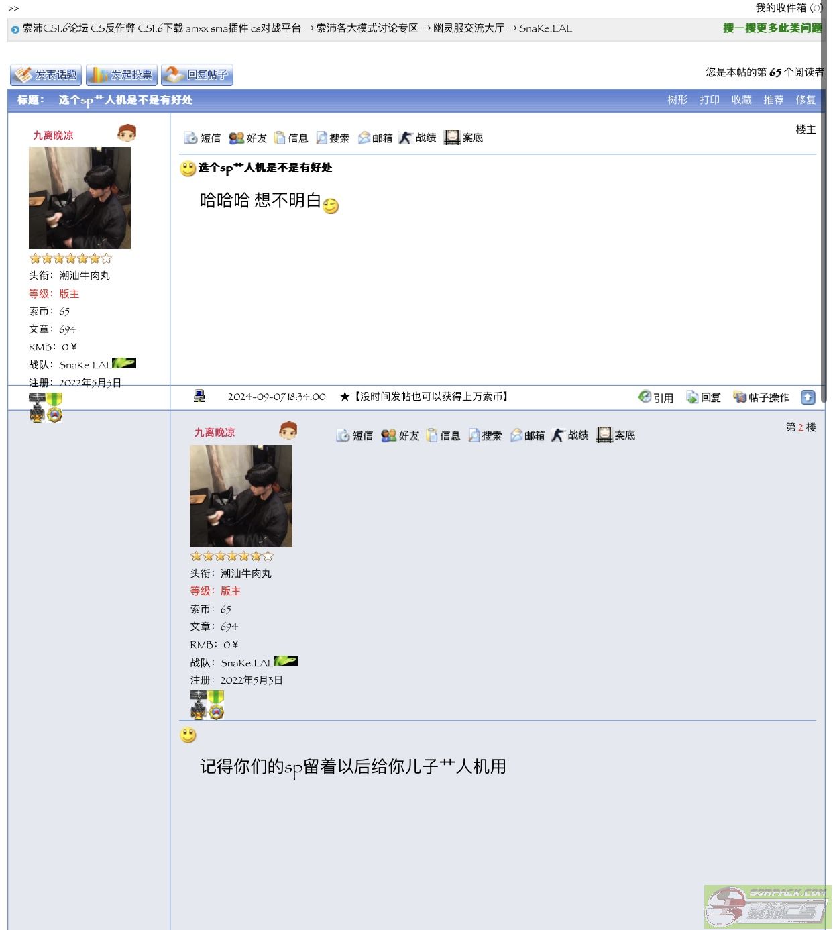
Task: Click the first post's user avatar photo
Action: click(80, 198)
